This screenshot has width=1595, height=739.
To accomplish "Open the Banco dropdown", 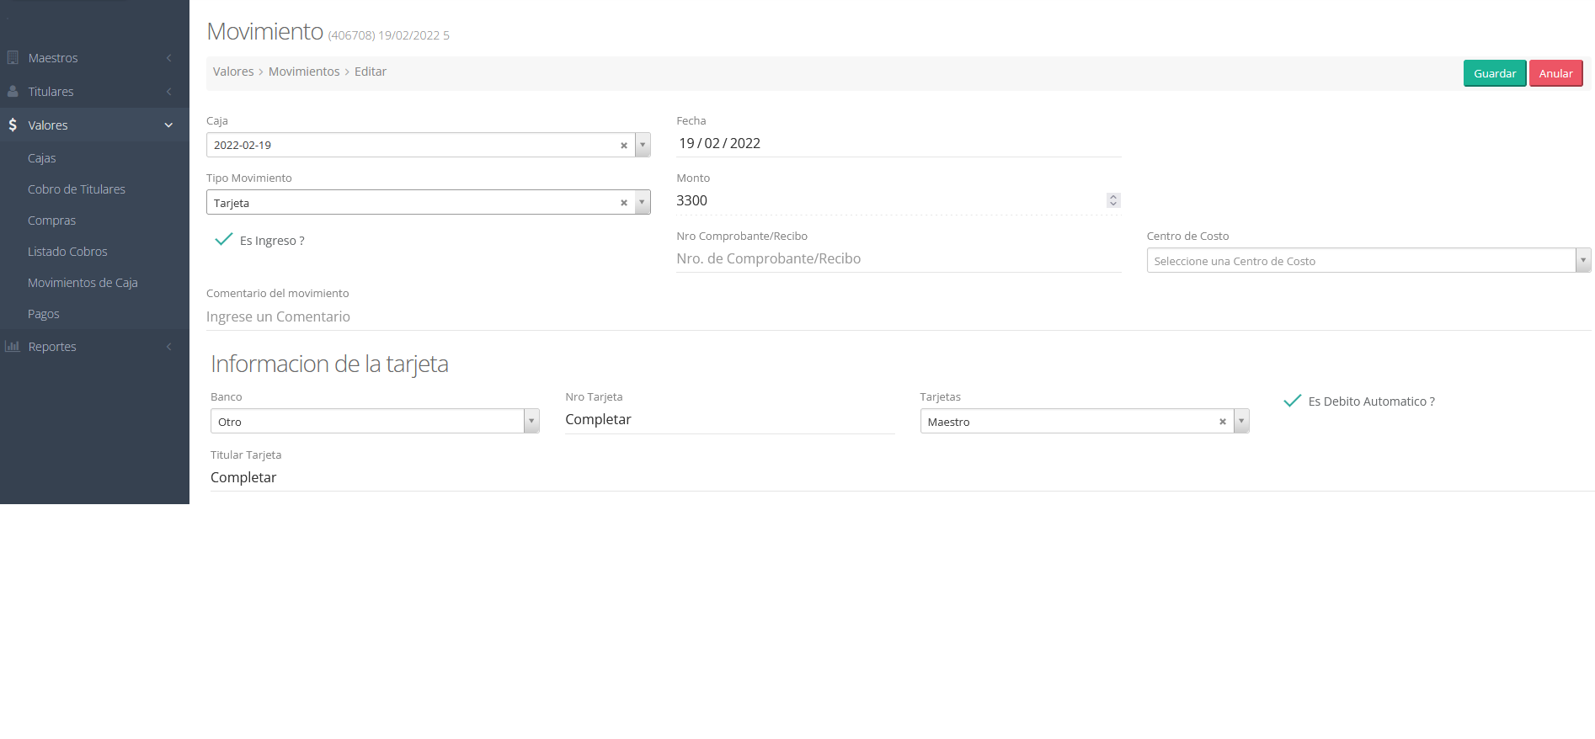I will [531, 421].
